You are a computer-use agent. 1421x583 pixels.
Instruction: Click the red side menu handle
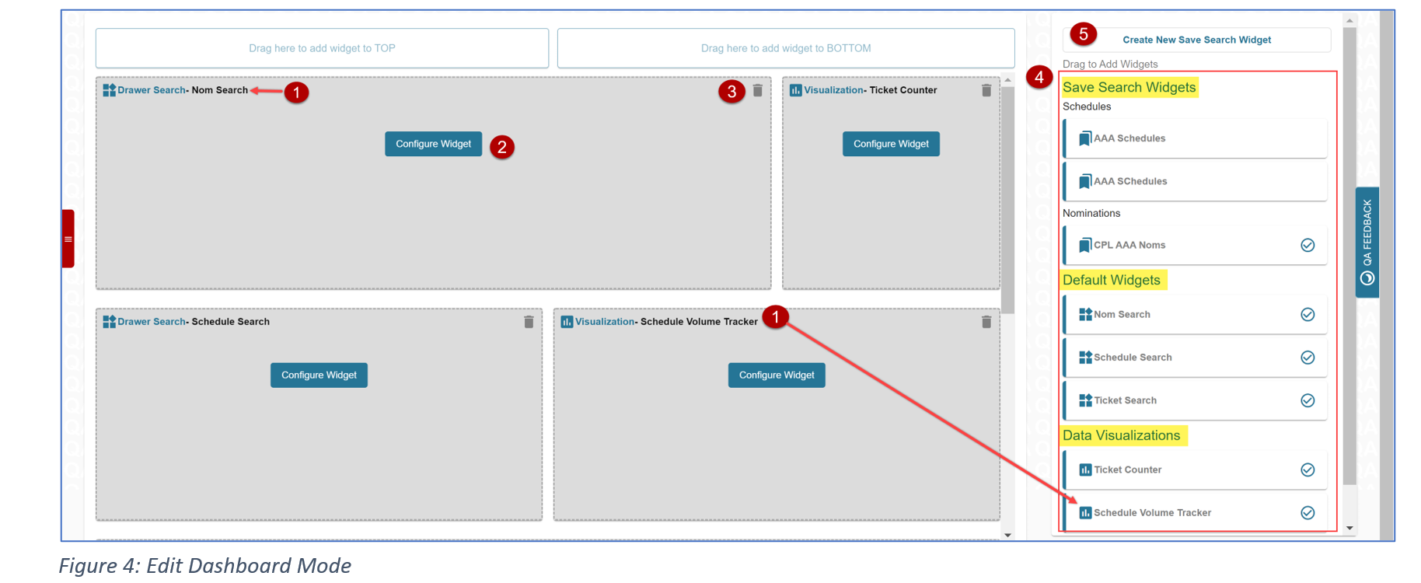pos(68,239)
